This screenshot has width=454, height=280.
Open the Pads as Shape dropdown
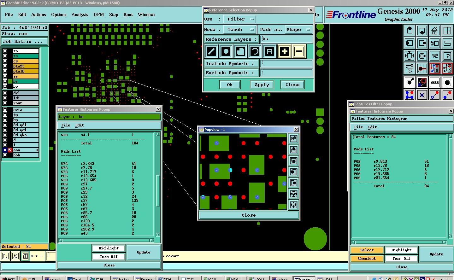298,30
